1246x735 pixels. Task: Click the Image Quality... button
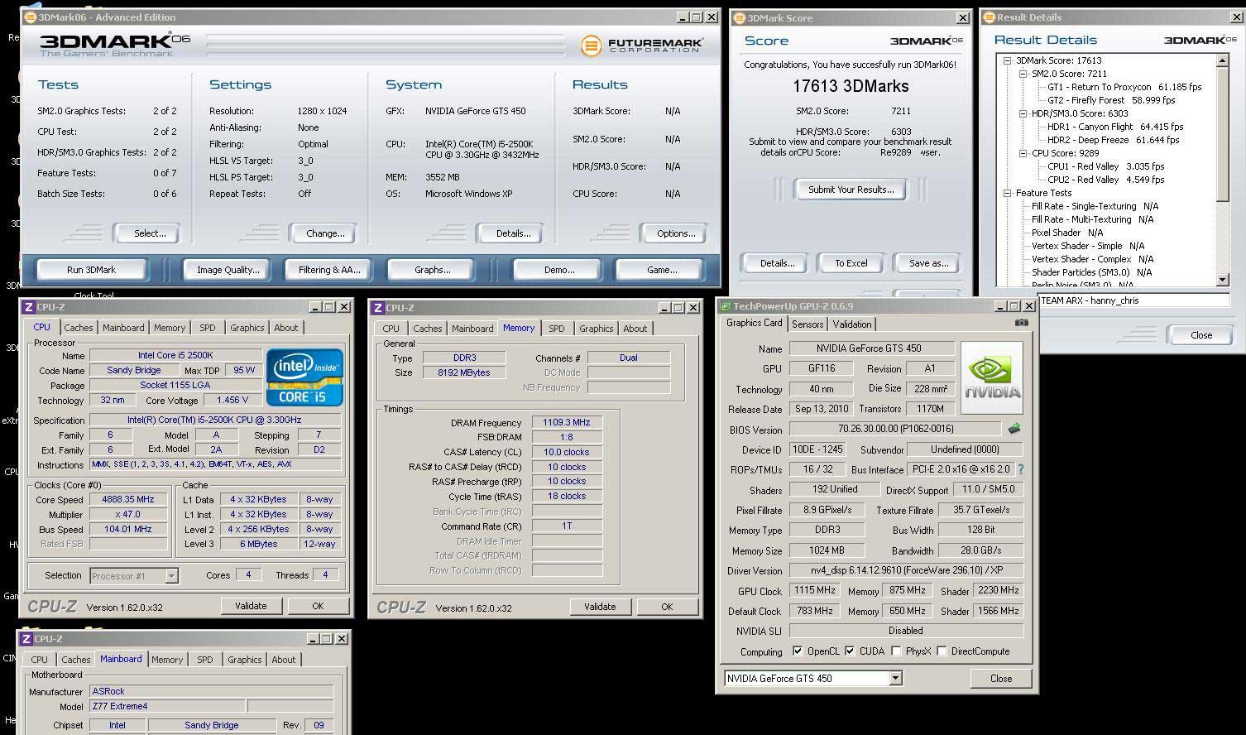tap(228, 269)
